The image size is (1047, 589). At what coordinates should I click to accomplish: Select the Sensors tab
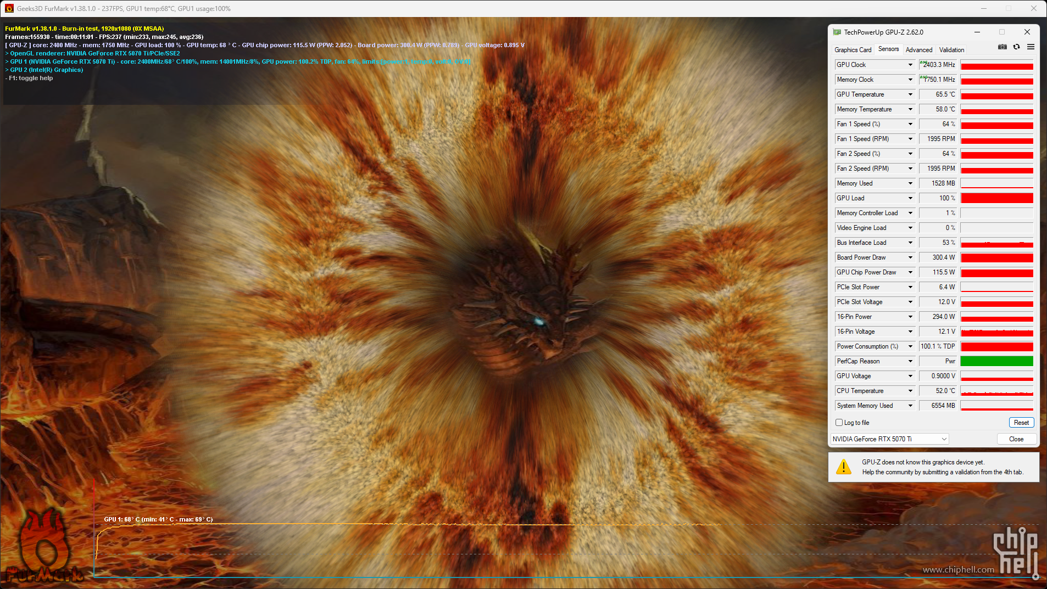point(888,49)
